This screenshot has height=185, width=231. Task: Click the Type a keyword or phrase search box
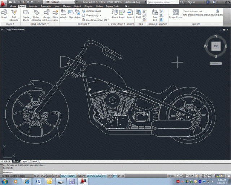tap(163, 2)
